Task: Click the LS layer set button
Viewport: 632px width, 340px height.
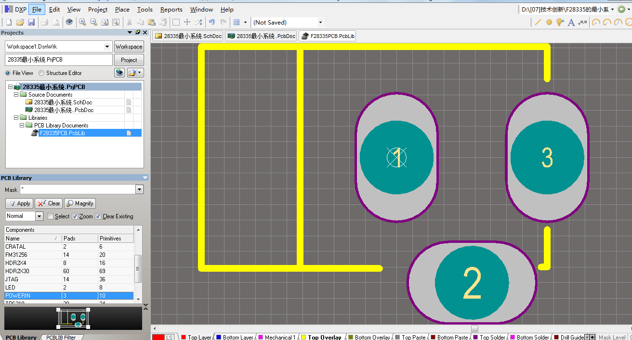Action: 170,337
